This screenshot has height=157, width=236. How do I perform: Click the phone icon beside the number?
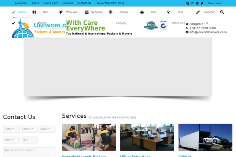pos(187,28)
